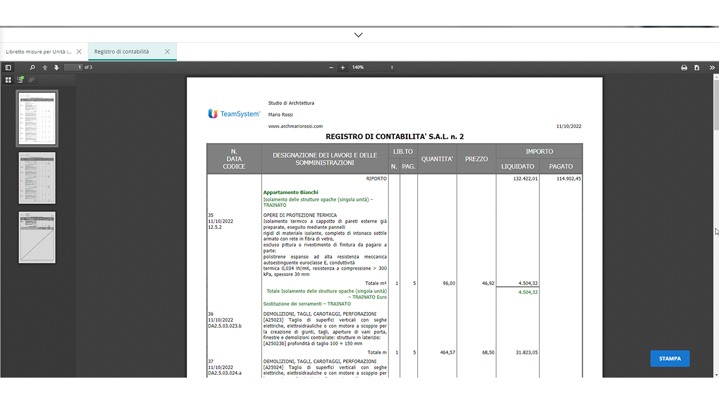719x404 pixels.
Task: Click code DA2.5.03.023.b
Action: pos(225,326)
